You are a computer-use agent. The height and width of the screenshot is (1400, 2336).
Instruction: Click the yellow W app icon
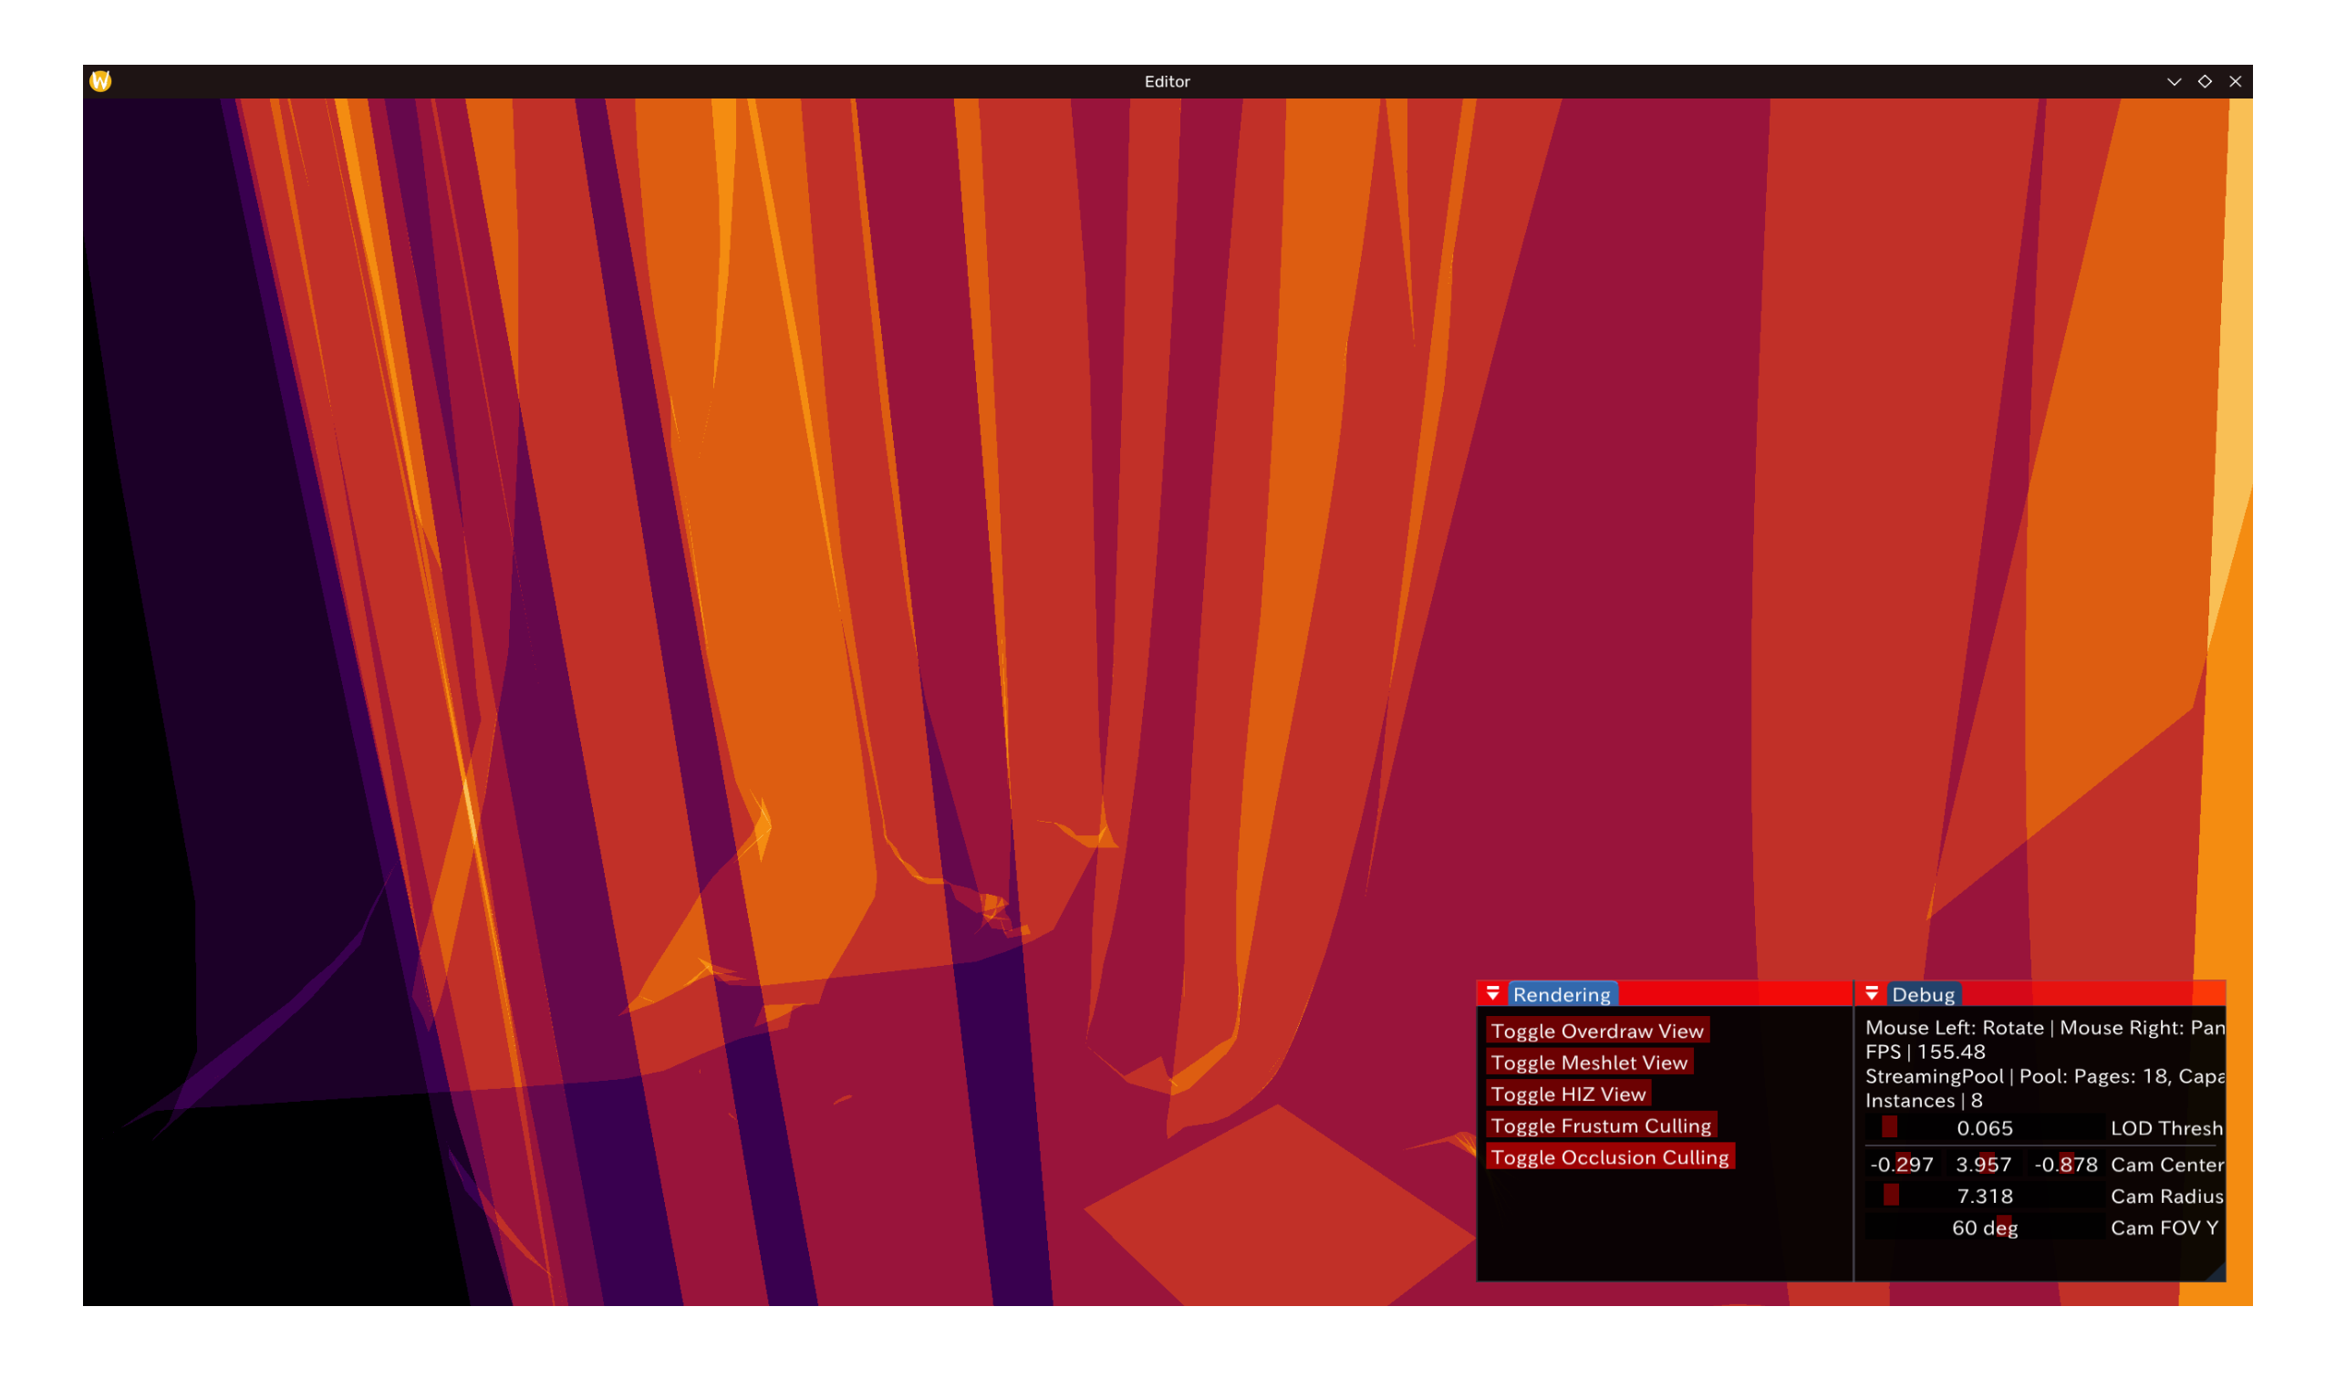pyautogui.click(x=100, y=81)
